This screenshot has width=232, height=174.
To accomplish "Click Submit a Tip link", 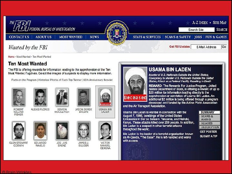I will pyautogui.click(x=208, y=136).
